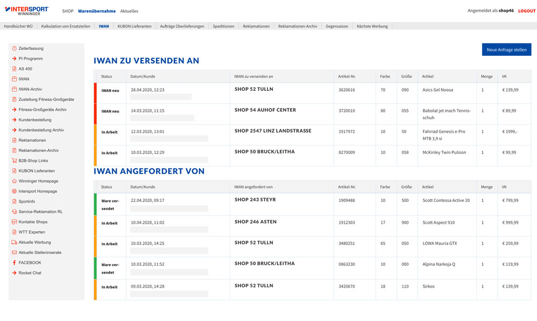Screen dimensions: 537x321
Task: Click the AS 400 document icon
Action: tap(14, 69)
